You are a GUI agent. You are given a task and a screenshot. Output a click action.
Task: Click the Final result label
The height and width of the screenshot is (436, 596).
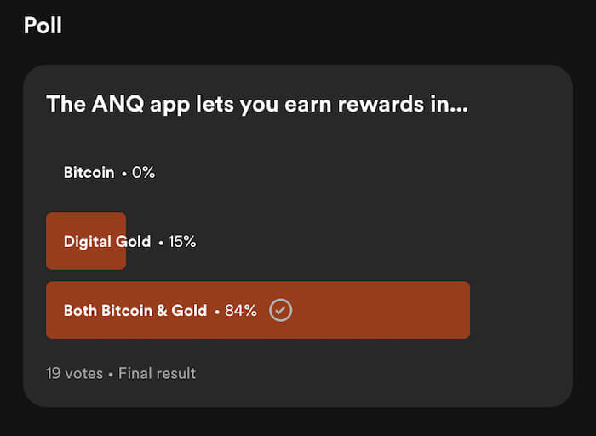click(x=157, y=373)
